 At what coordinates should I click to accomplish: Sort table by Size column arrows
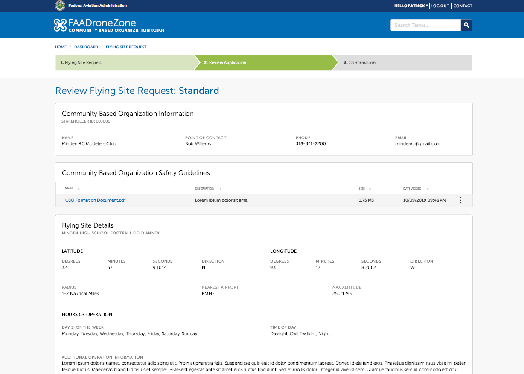(370, 189)
